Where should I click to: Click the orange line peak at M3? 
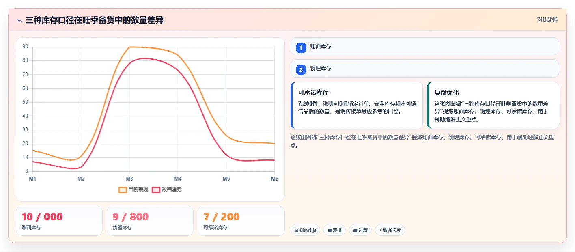coord(129,47)
